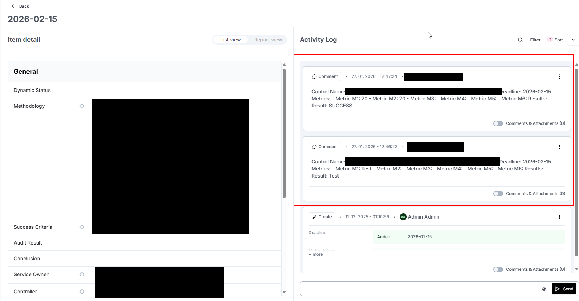The width and height of the screenshot is (579, 301).
Task: Open three-dot menu of Create entry
Action: pyautogui.click(x=559, y=217)
